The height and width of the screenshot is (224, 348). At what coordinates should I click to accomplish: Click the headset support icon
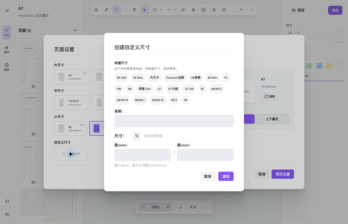(7, 201)
